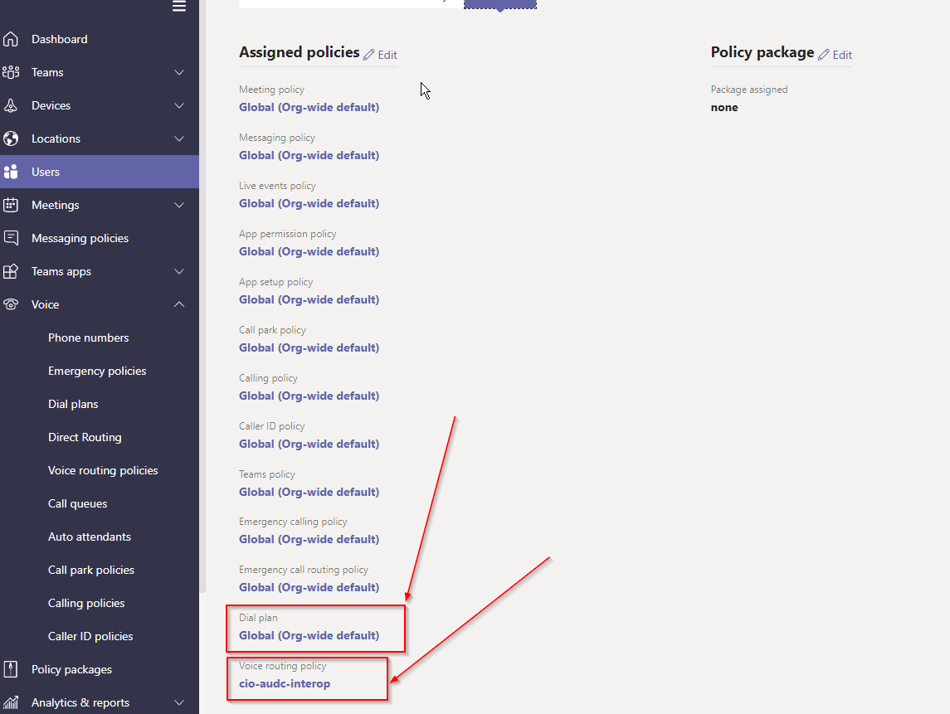The width and height of the screenshot is (950, 714).
Task: Click the Policy packages icon
Action: (10, 669)
